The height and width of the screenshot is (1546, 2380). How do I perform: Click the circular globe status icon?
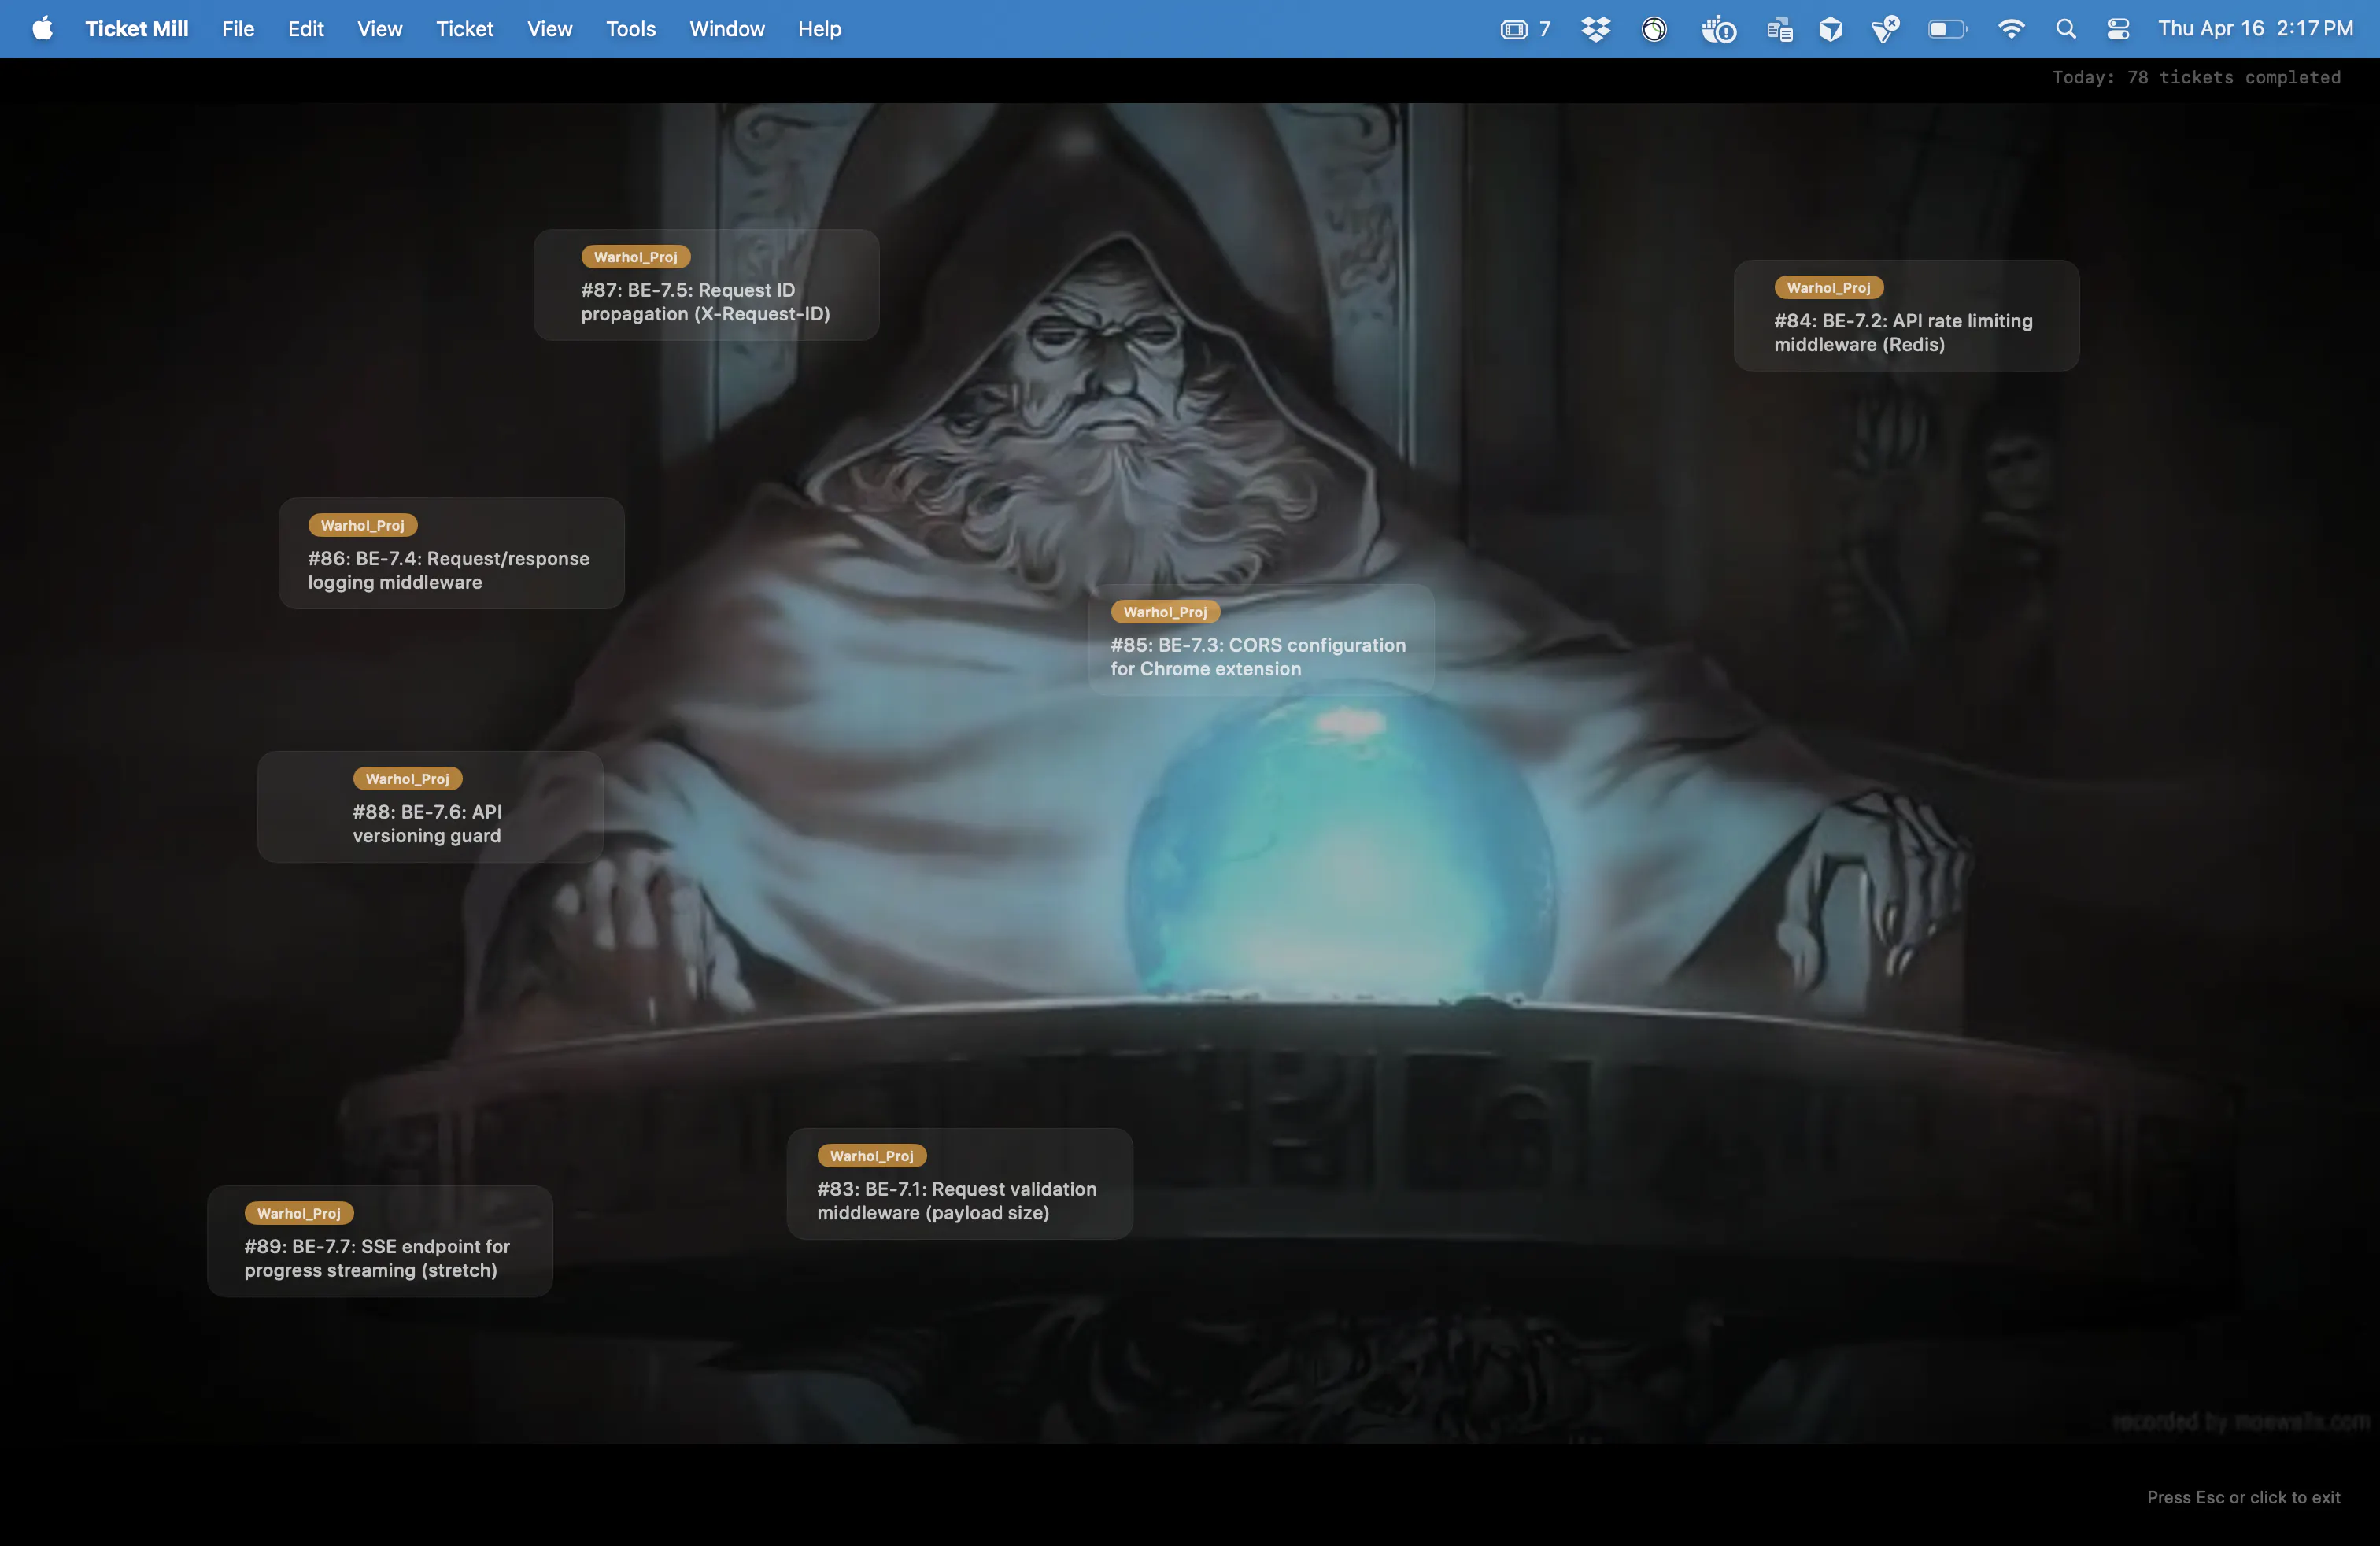1655,29
